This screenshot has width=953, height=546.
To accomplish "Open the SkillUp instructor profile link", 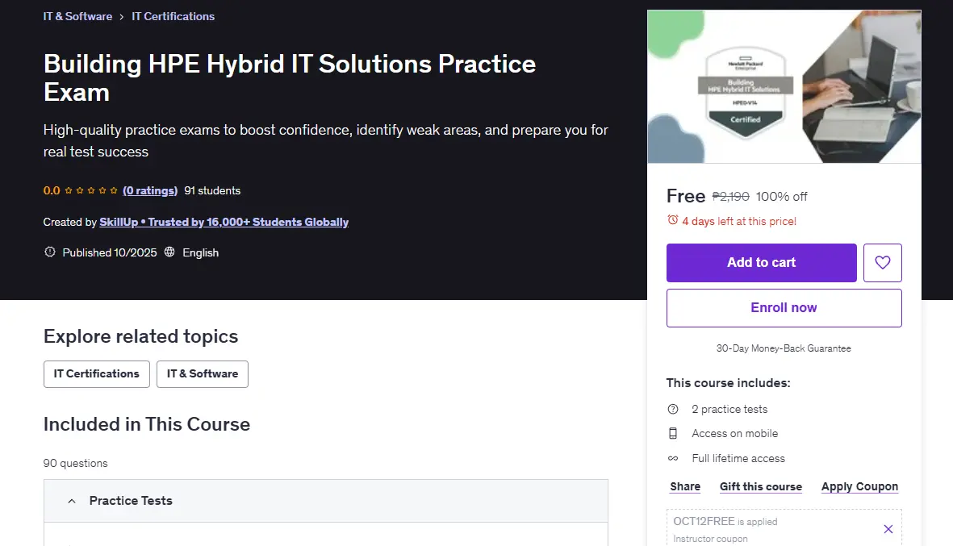I will (x=224, y=223).
